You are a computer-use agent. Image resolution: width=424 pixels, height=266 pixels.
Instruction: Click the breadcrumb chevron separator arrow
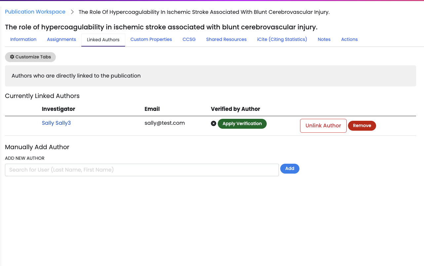pos(72,12)
